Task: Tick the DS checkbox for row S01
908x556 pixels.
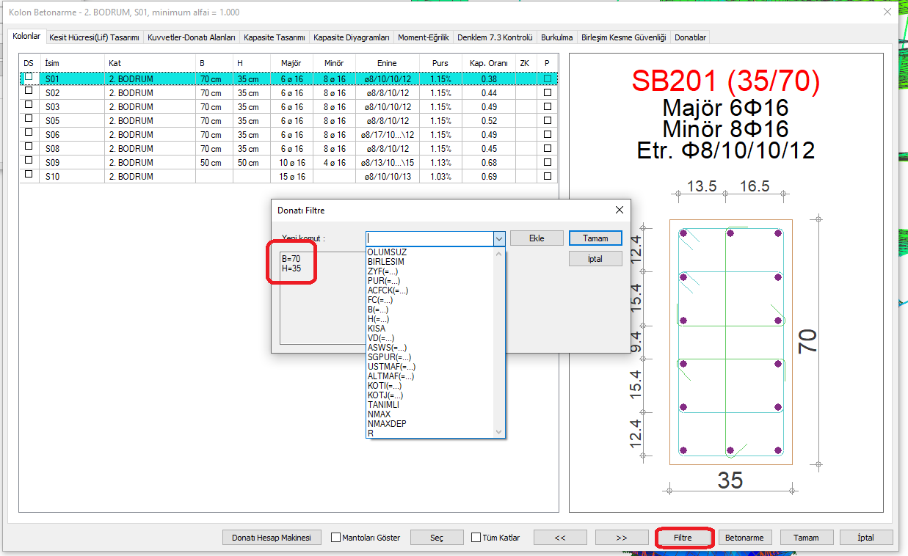Action: coord(29,77)
